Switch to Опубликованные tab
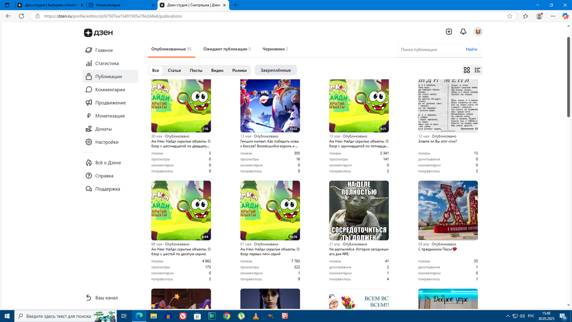Viewport: 572px width, 322px height. tap(171, 49)
